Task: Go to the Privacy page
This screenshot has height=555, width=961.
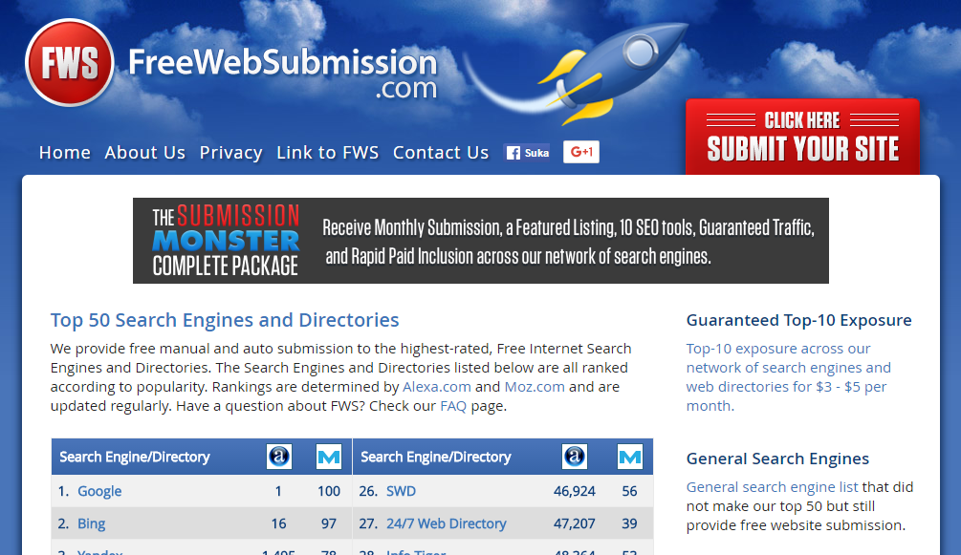Action: click(231, 153)
